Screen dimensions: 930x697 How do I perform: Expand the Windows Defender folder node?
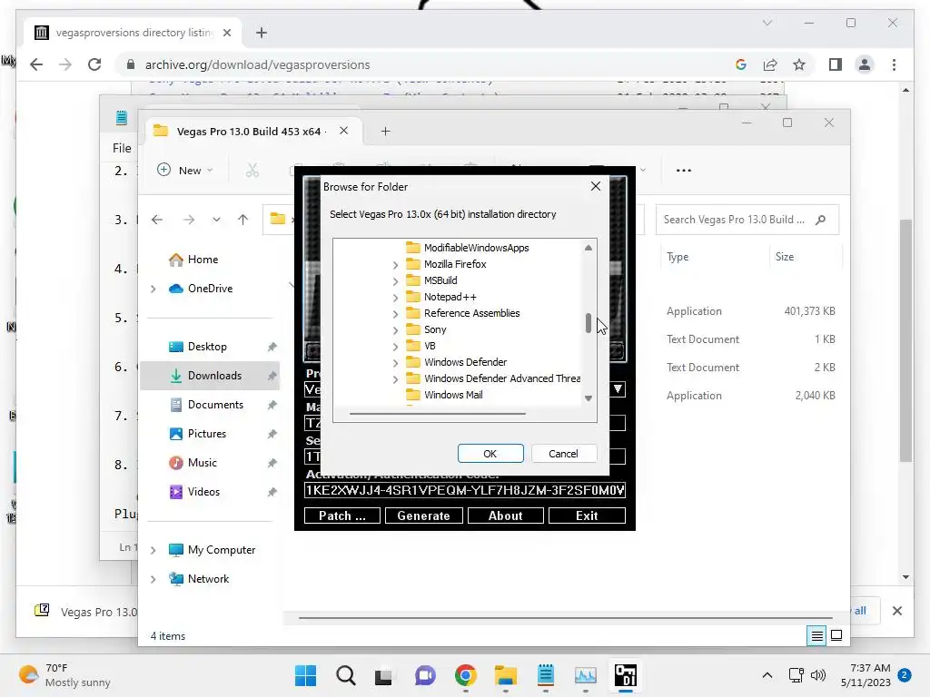click(396, 363)
